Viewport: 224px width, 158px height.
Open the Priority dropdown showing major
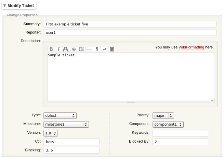(163, 115)
